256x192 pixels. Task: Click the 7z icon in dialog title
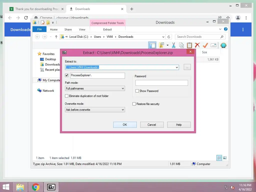(x=64, y=52)
